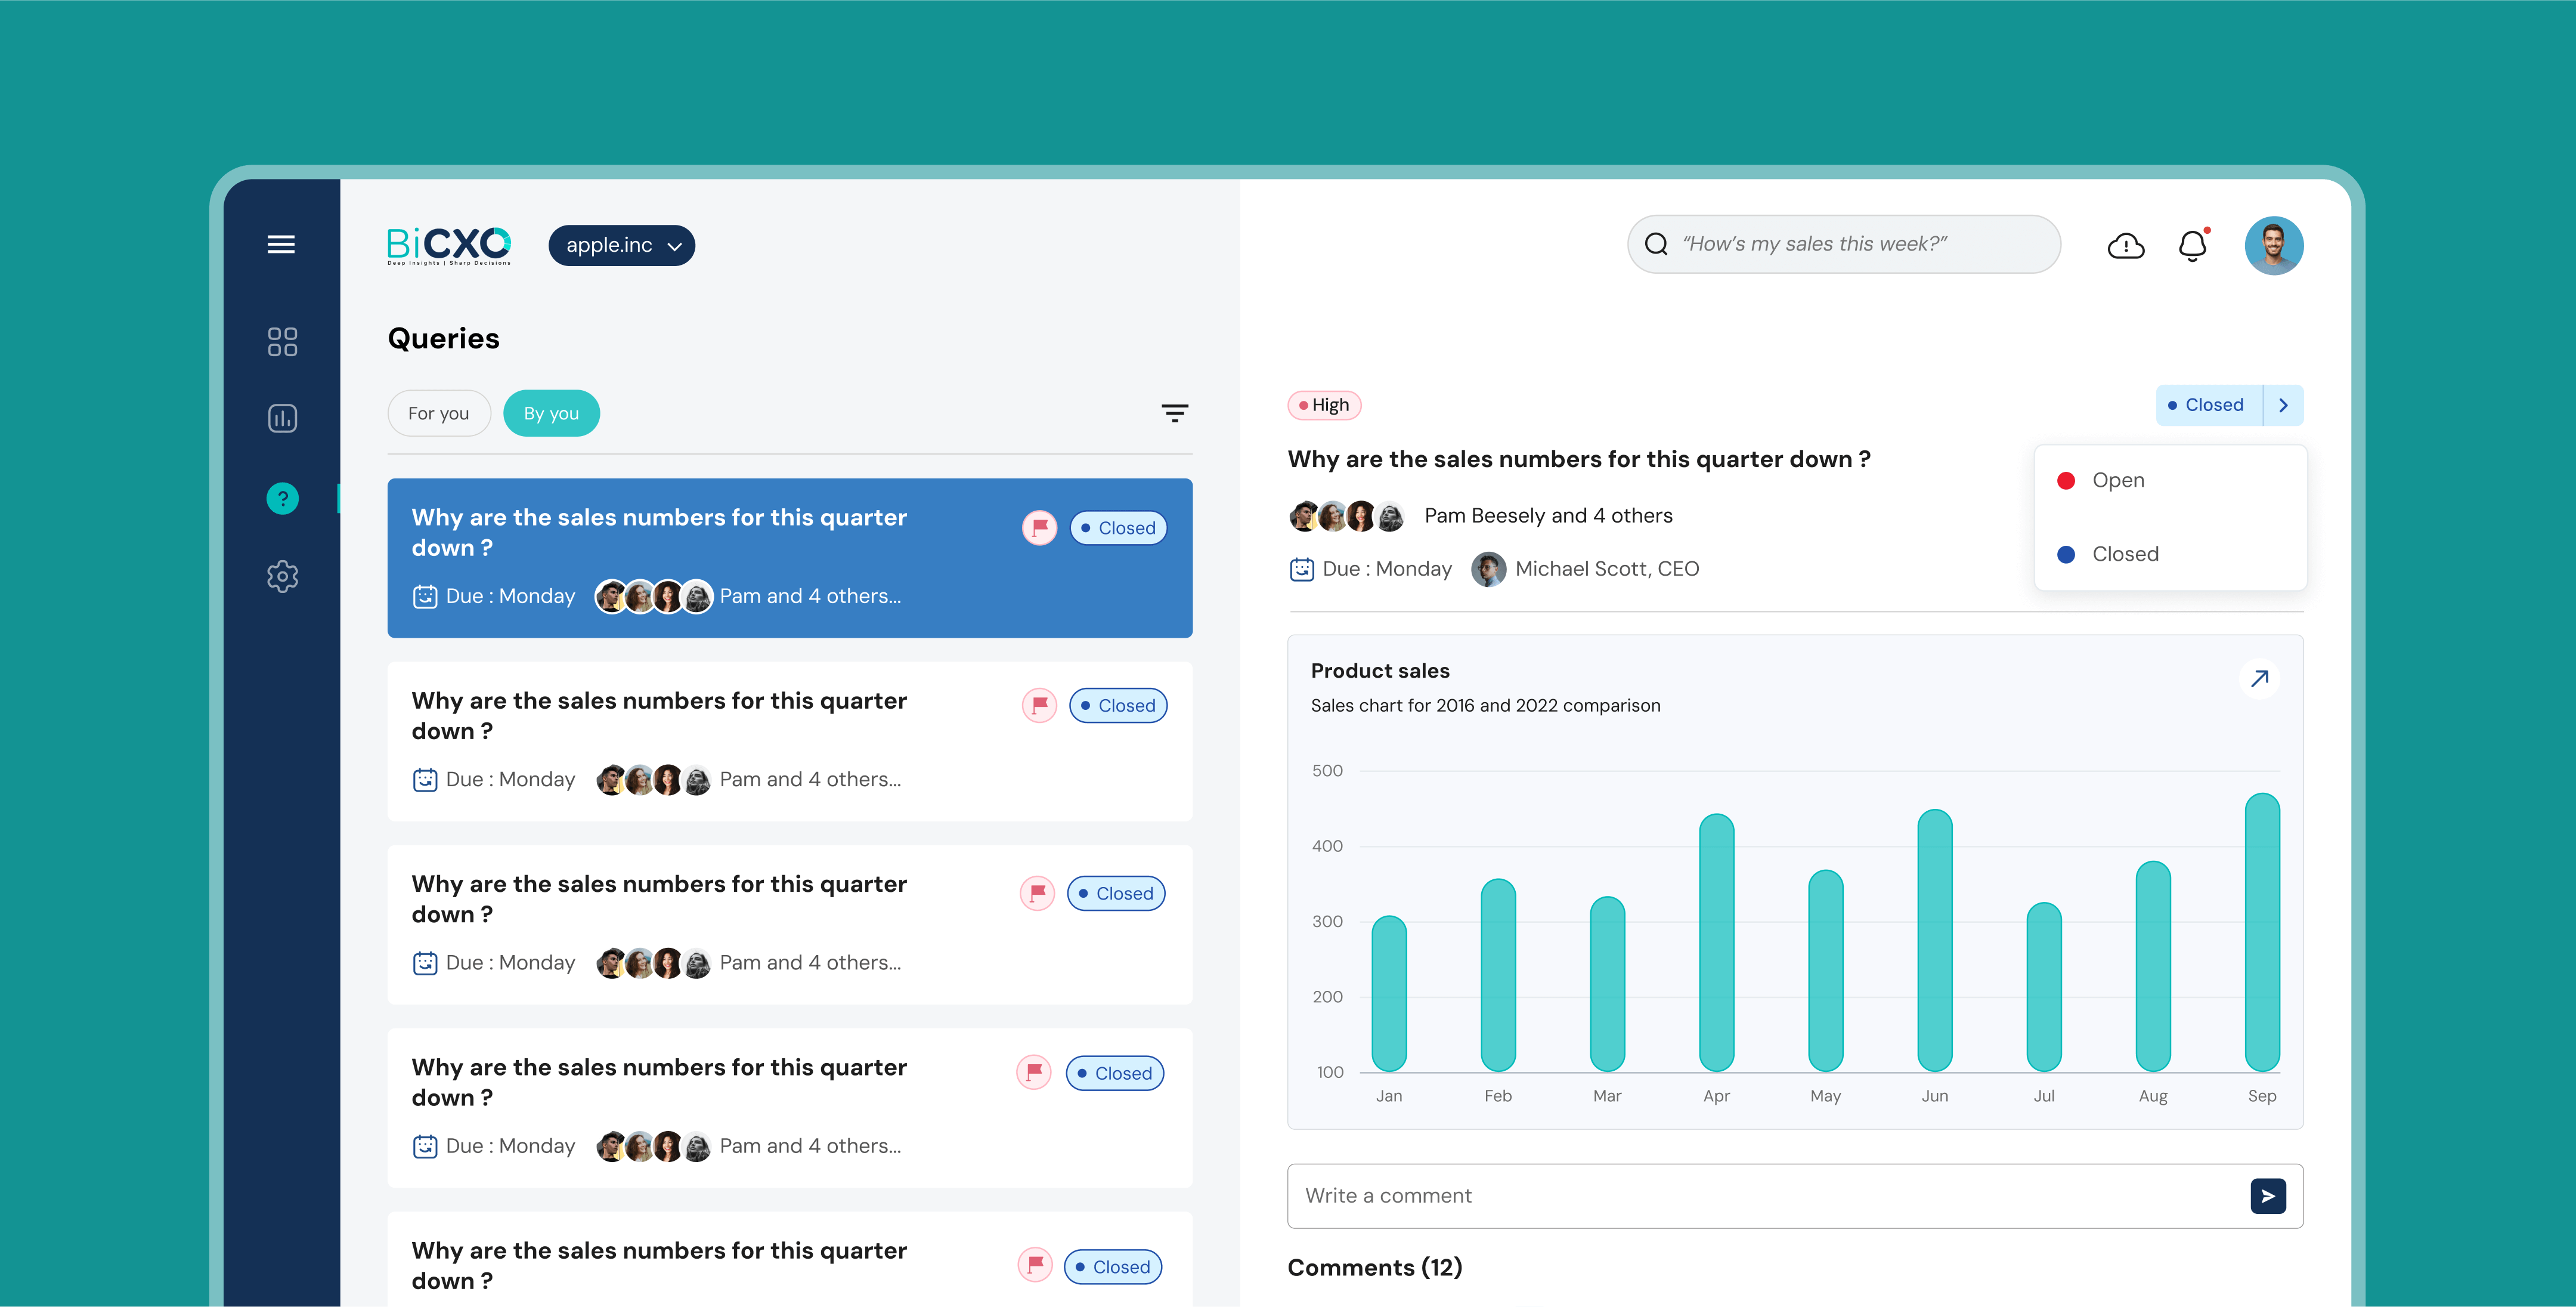Viewport: 2576px width, 1307px height.
Task: Open the reports chart icon in sidebar
Action: coord(282,418)
